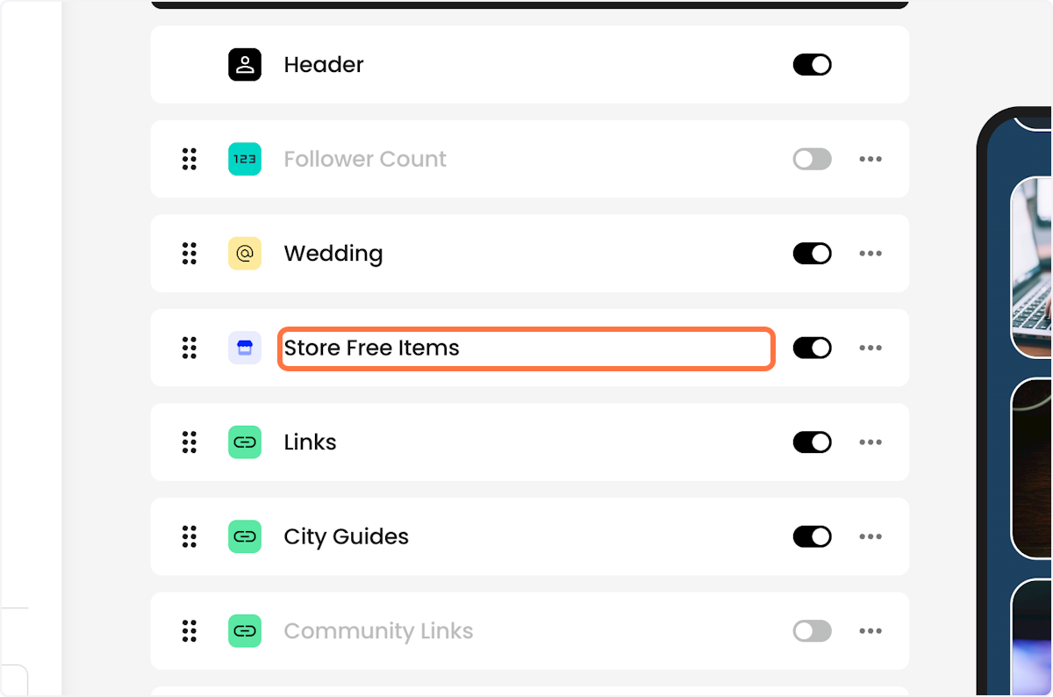
Task: Select the Follower Count 123 icon
Action: [x=245, y=159]
